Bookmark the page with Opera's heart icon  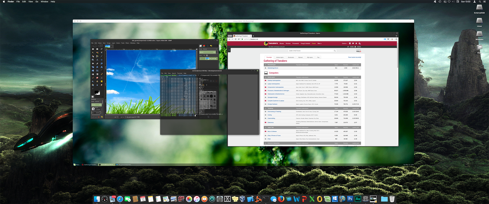388,39
